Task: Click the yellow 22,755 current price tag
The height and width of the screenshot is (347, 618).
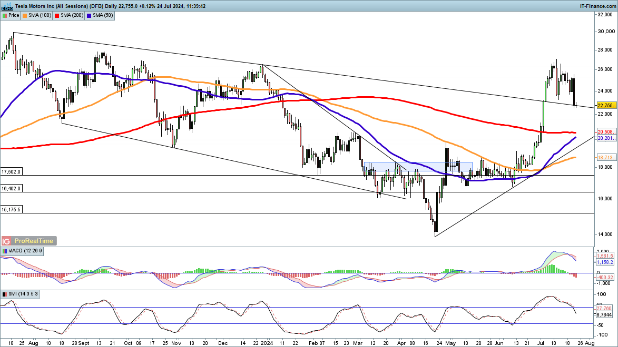Action: [x=606, y=106]
